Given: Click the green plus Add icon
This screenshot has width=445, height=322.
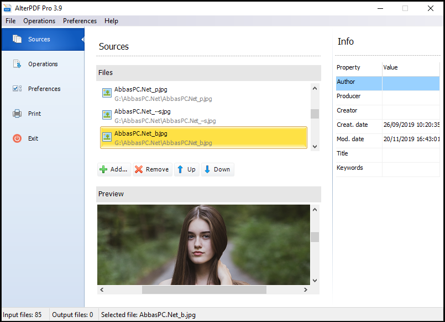Looking at the screenshot, I should click(x=103, y=169).
